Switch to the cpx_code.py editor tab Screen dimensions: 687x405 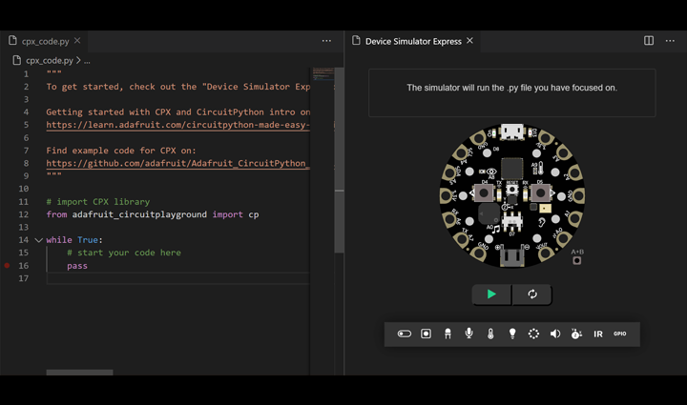[x=45, y=41]
